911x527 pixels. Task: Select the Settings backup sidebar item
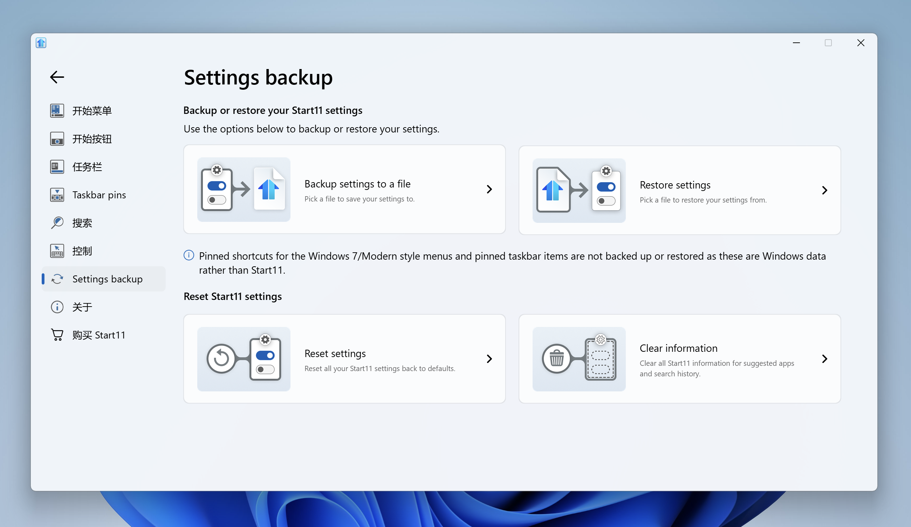(x=107, y=279)
